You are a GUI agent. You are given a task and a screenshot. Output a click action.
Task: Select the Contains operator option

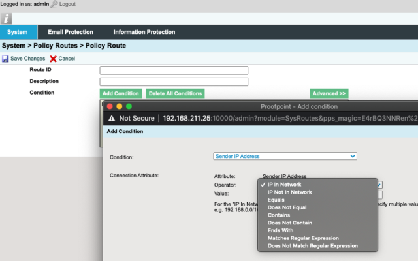(317, 215)
